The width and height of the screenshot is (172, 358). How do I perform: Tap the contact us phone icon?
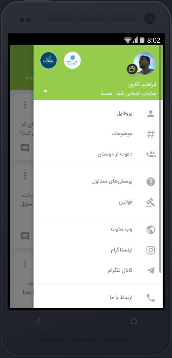pyautogui.click(x=151, y=298)
